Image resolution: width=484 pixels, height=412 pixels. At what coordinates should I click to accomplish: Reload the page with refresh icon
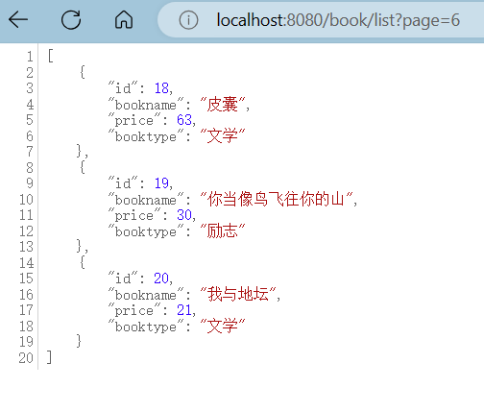coord(71,20)
